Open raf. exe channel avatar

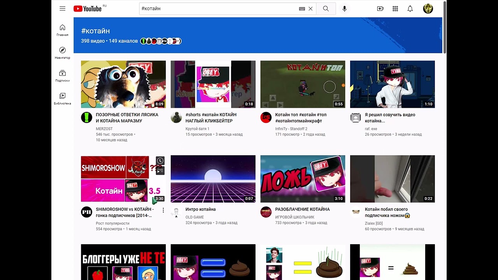(356, 117)
